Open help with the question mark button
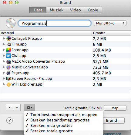This screenshot has height=135, width=131. [x=9, y=120]
